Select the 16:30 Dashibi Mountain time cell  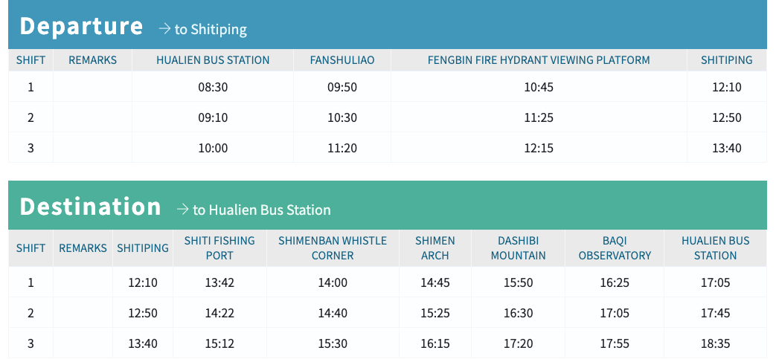(x=519, y=313)
